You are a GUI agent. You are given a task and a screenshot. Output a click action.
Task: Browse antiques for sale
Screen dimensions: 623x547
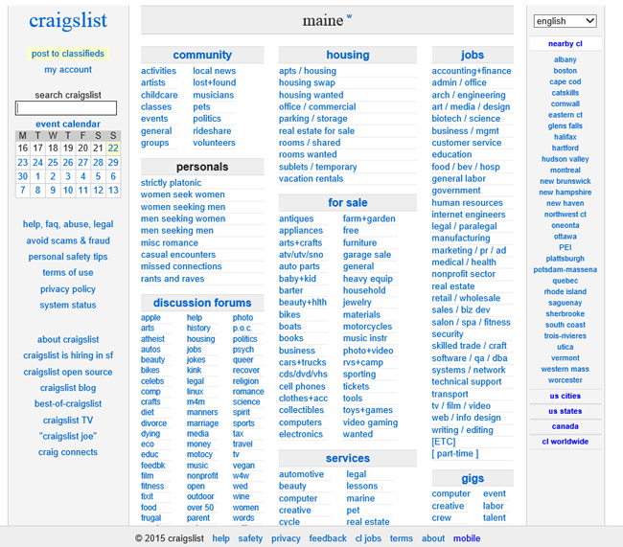(x=296, y=218)
